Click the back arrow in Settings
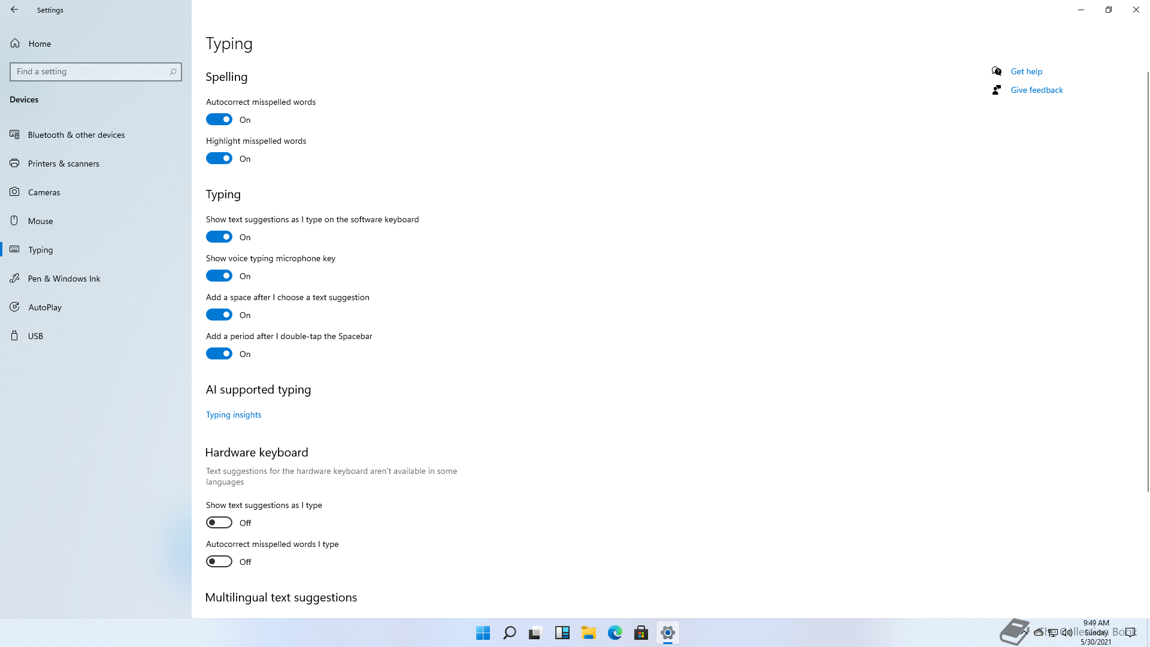The height and width of the screenshot is (647, 1150). (14, 10)
